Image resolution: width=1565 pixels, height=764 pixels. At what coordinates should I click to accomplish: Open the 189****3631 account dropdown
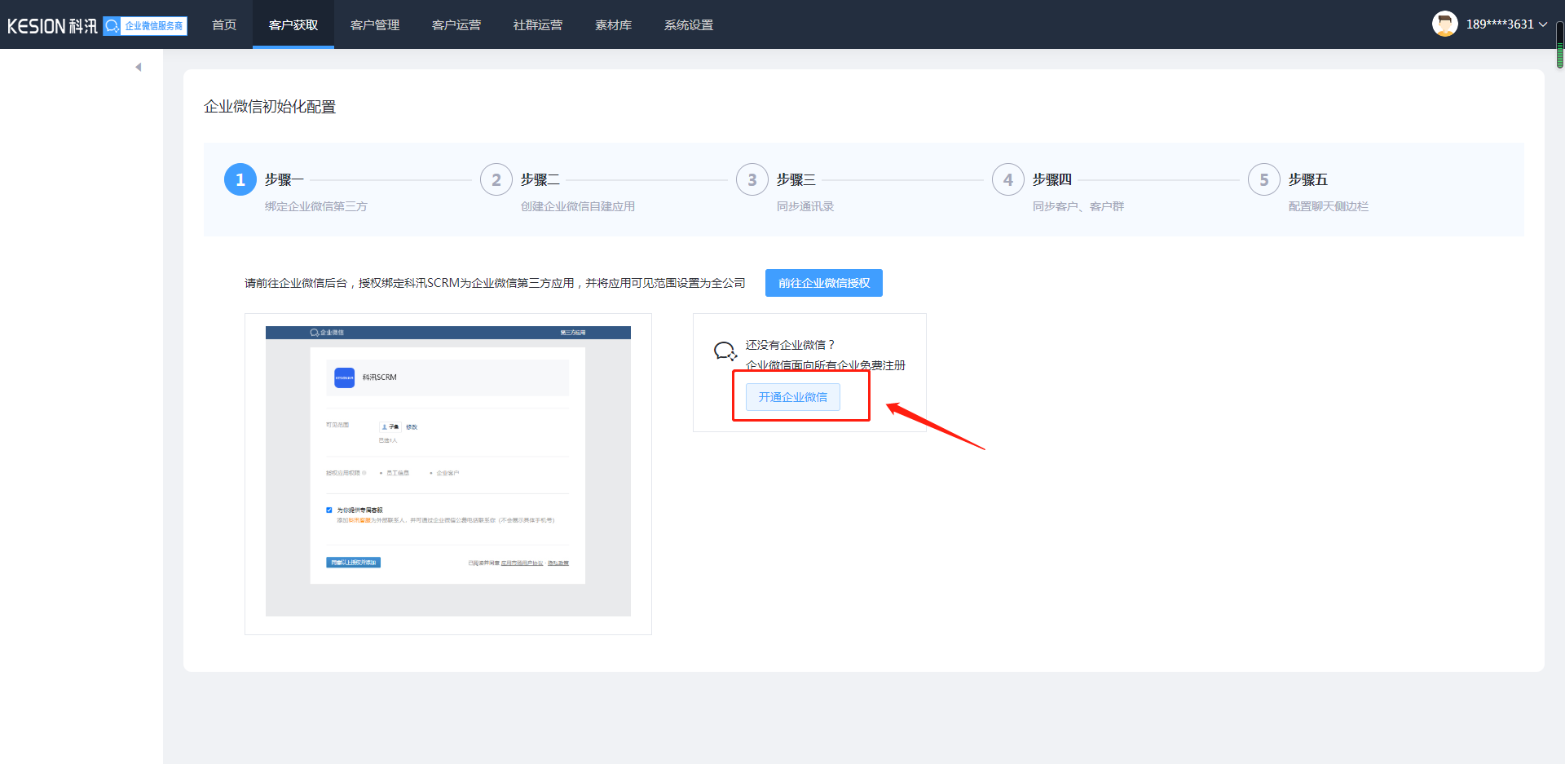1500,24
